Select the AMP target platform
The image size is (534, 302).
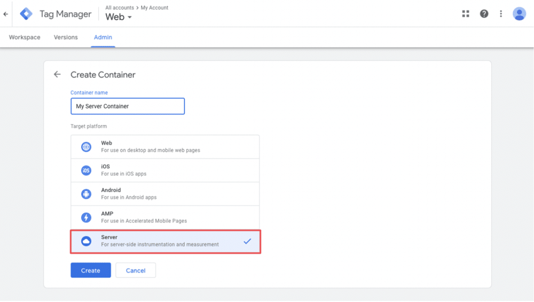pos(165,217)
